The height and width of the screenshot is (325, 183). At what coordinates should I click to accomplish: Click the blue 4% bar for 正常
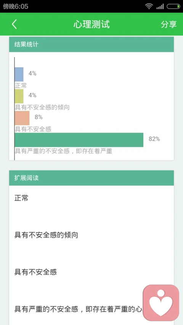tap(19, 74)
